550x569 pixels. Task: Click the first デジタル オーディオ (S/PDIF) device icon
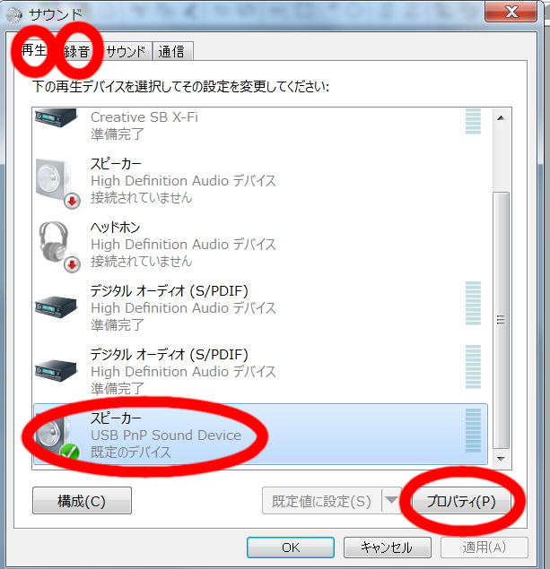pyautogui.click(x=56, y=307)
